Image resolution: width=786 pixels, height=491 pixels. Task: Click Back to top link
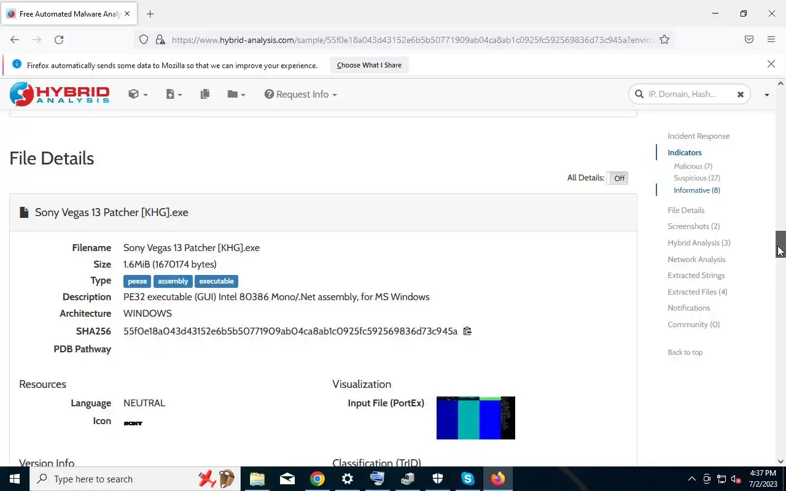pos(685,352)
